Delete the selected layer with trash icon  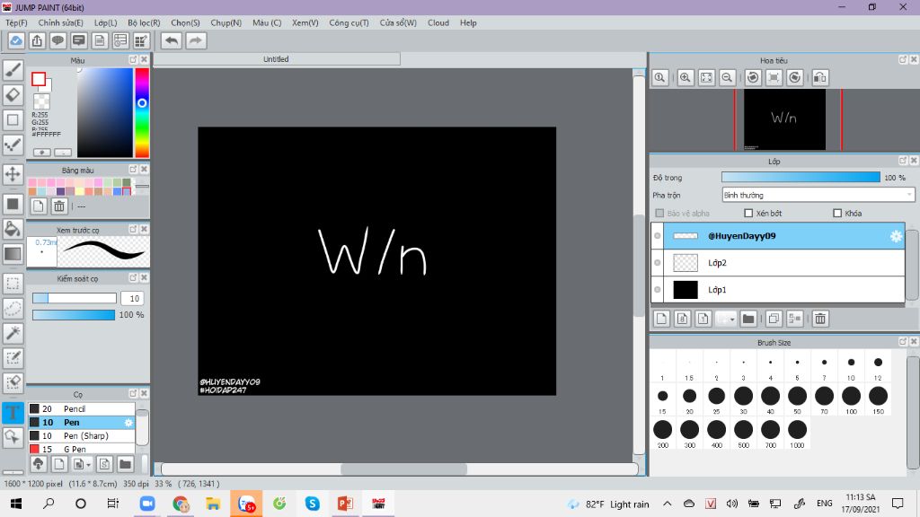click(820, 319)
